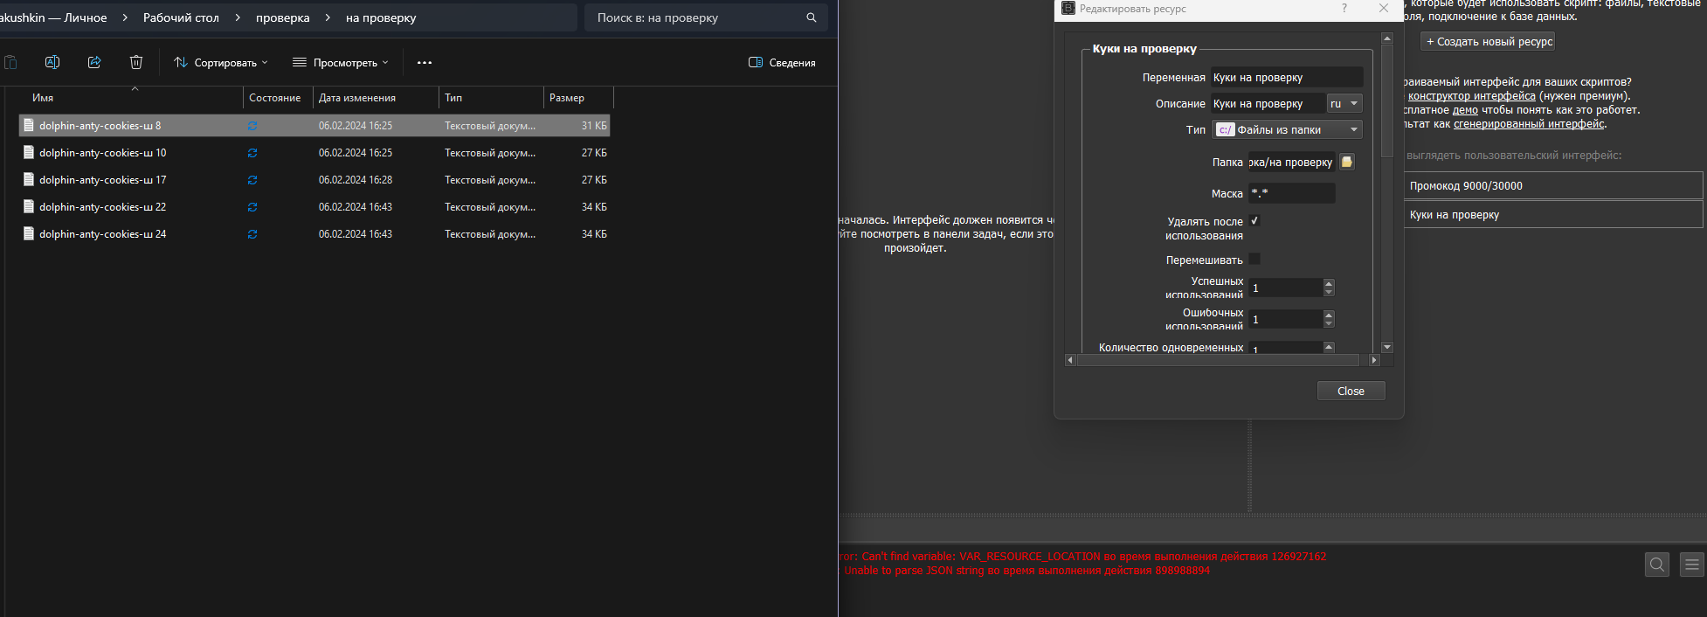Click the 'Рабочий стол' breadcrumb item
1707x617 pixels.
click(181, 17)
